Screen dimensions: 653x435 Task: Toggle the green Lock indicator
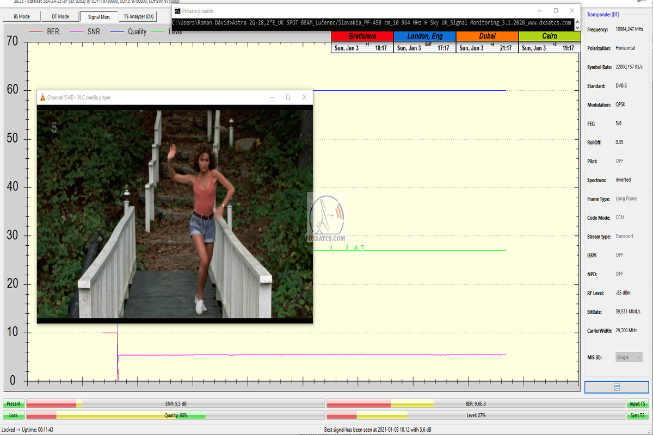[x=14, y=415]
